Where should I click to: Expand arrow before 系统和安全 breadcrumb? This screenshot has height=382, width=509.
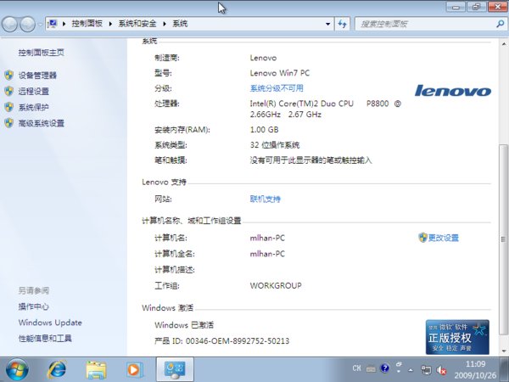110,24
